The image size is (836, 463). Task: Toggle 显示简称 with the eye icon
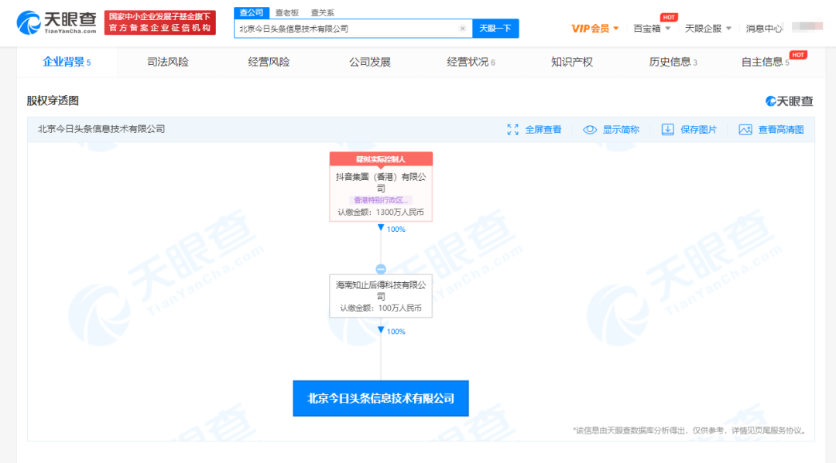tap(590, 129)
